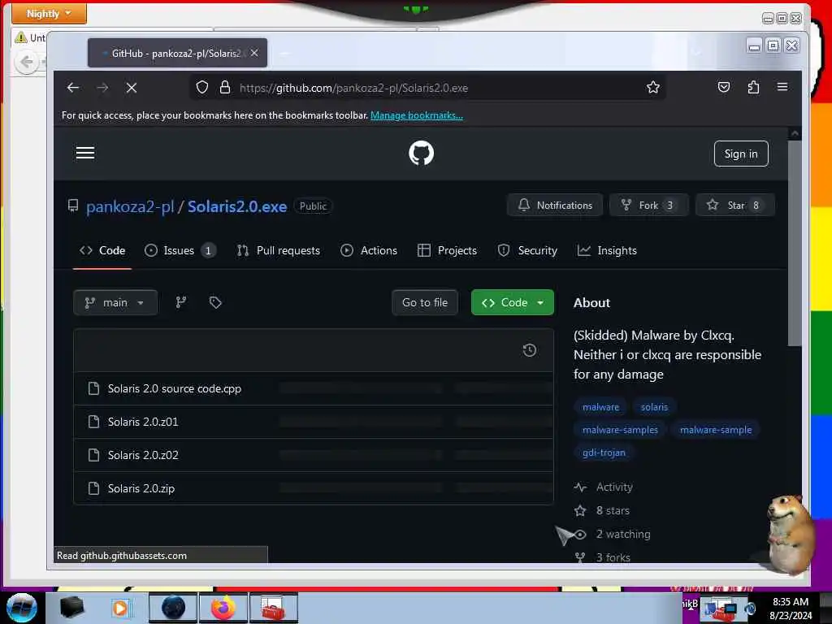This screenshot has height=624, width=832.
Task: Open the Manage bookmarks link
Action: coord(417,115)
